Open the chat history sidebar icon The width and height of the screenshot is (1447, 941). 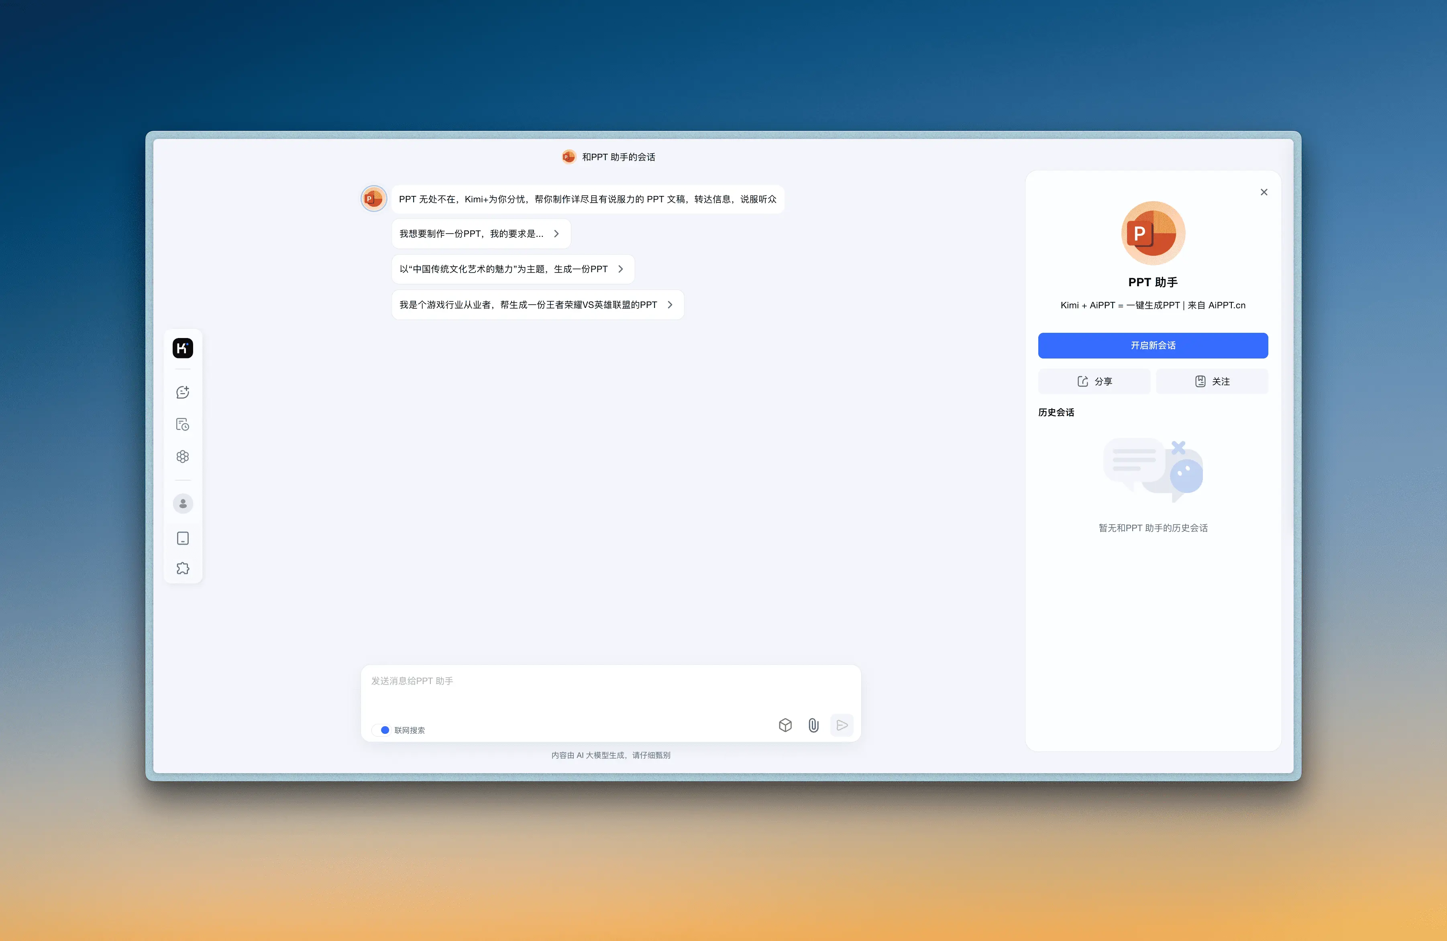(182, 424)
